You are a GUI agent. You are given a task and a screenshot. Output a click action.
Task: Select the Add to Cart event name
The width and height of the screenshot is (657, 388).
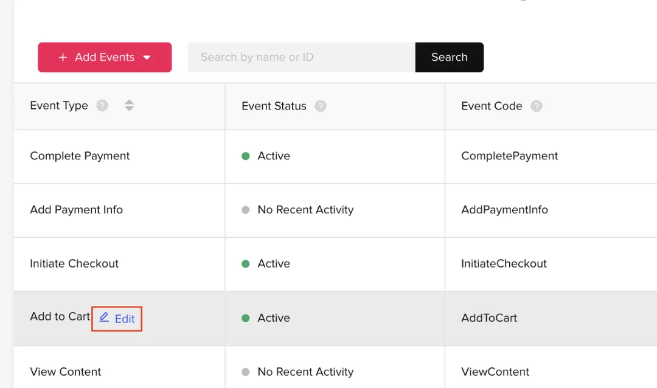point(60,316)
